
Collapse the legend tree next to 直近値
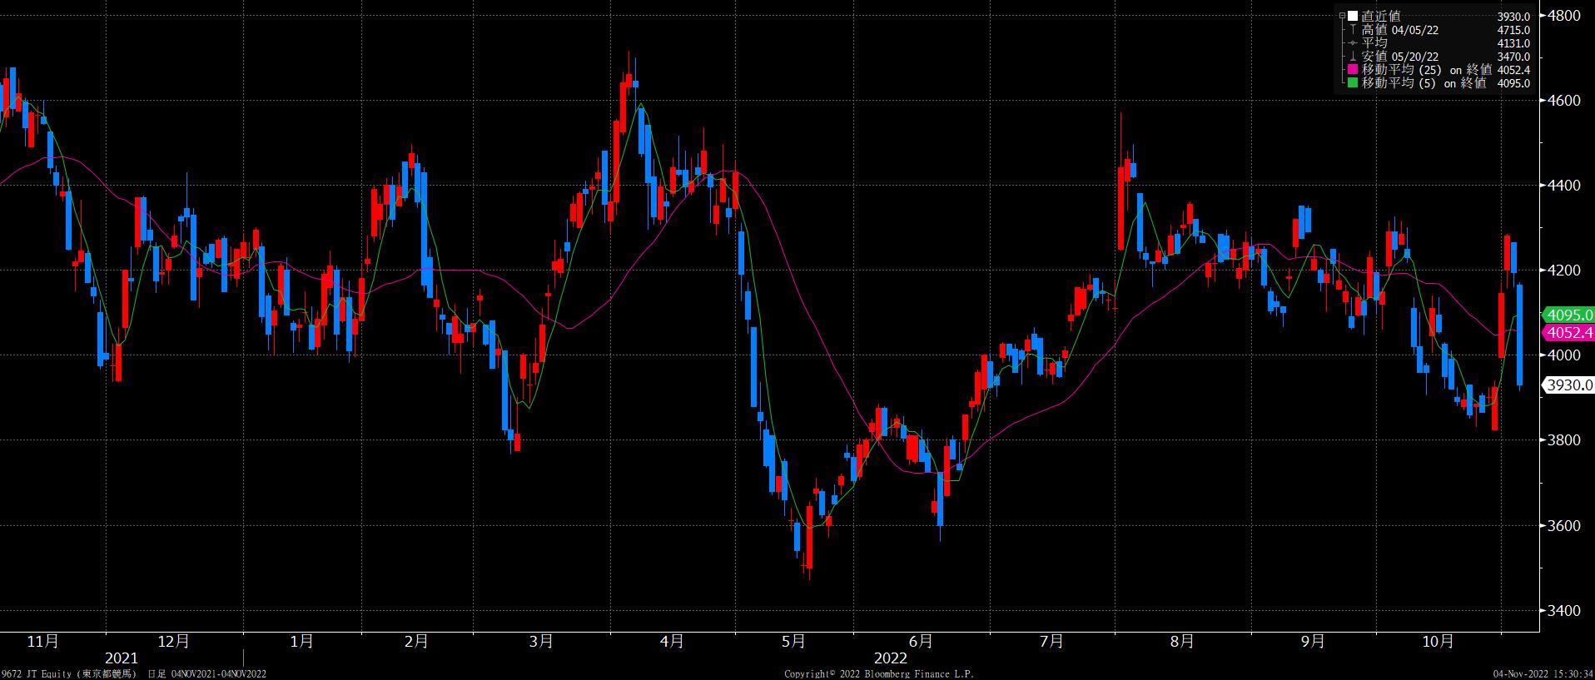(x=1342, y=16)
